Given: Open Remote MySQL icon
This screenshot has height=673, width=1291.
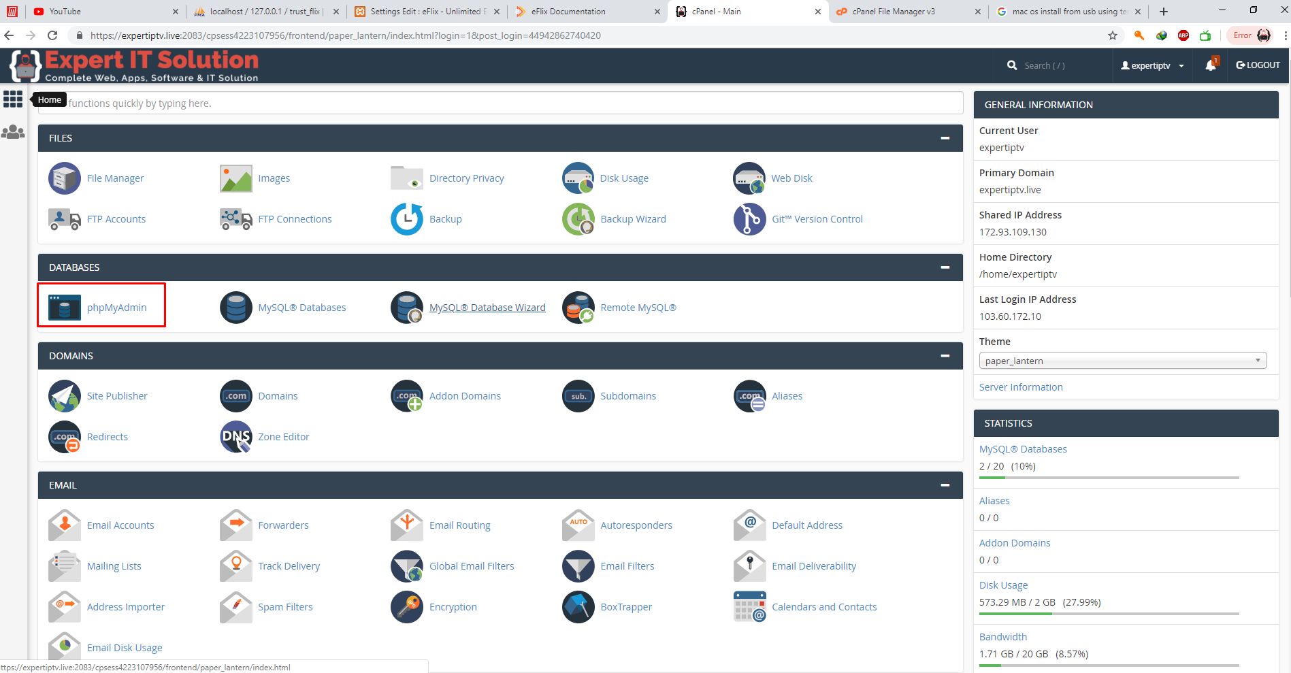Looking at the screenshot, I should 578,308.
